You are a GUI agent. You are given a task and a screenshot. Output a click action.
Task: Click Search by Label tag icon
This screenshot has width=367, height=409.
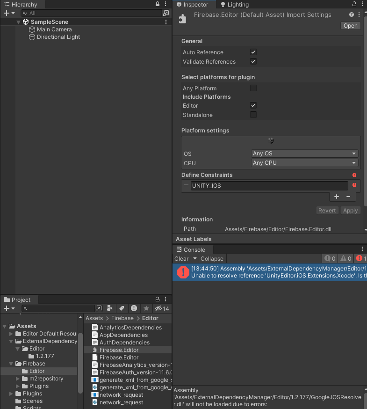(x=122, y=308)
